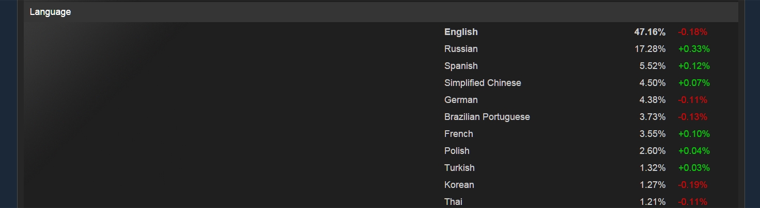Click the green +0.33% change for Russian

tap(694, 49)
